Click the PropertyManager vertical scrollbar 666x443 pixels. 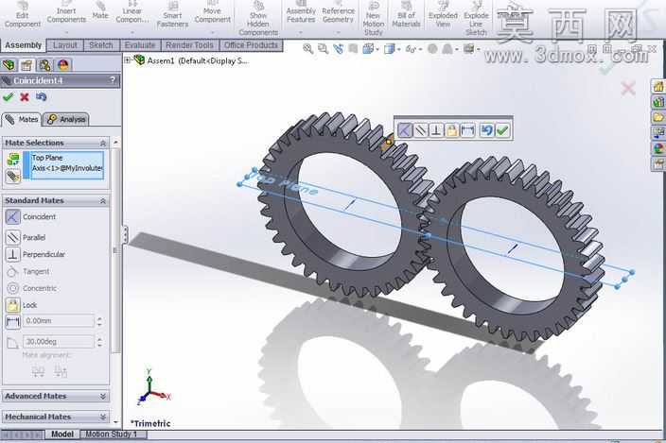(x=115, y=250)
